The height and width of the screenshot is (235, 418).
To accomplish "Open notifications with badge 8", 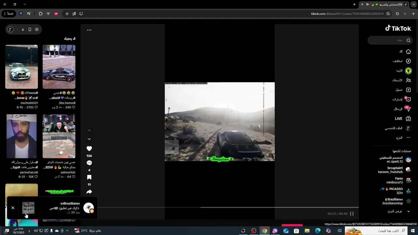I will click(408, 99).
